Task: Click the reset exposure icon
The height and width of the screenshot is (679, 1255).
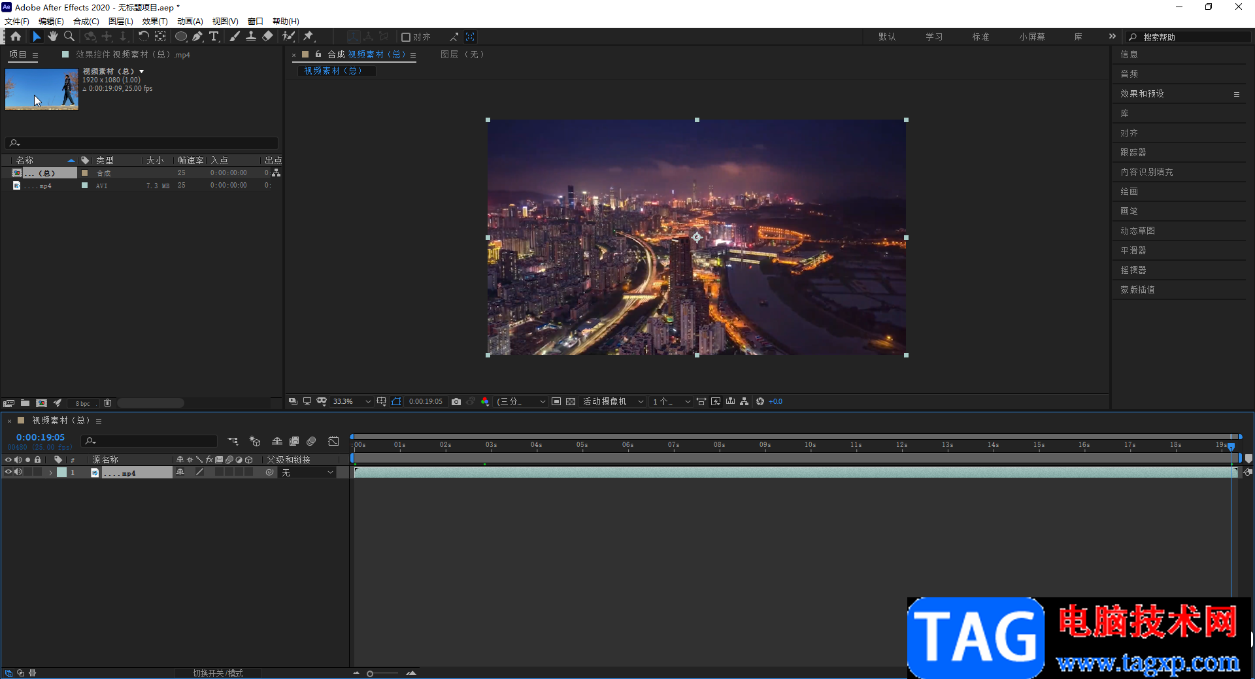Action: tap(760, 401)
